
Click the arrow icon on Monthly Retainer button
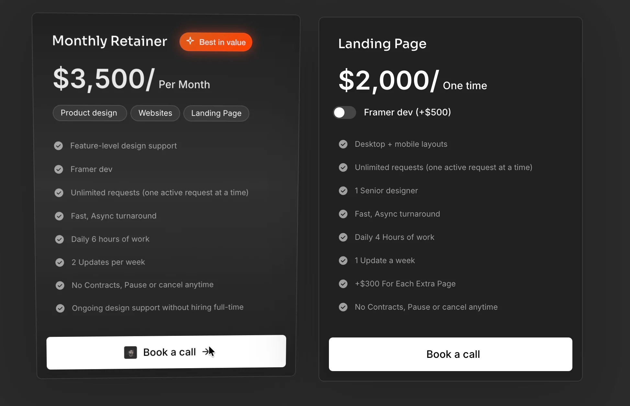(206, 352)
